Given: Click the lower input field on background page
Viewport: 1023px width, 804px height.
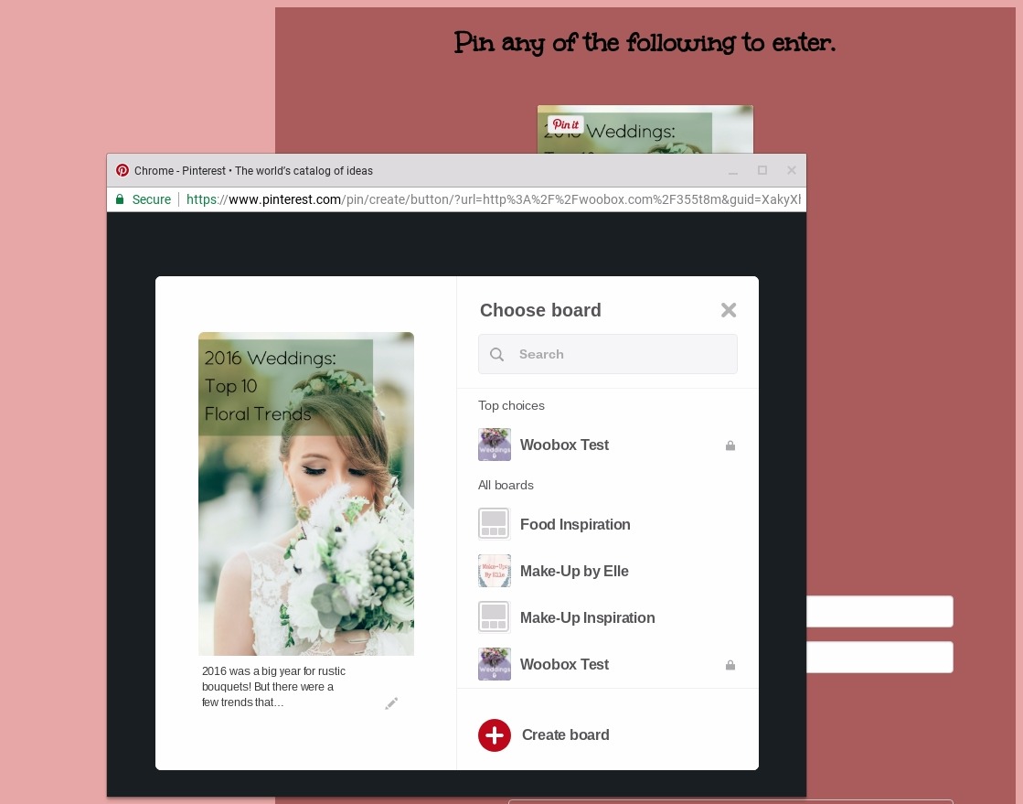Looking at the screenshot, I should pyautogui.click(x=879, y=657).
